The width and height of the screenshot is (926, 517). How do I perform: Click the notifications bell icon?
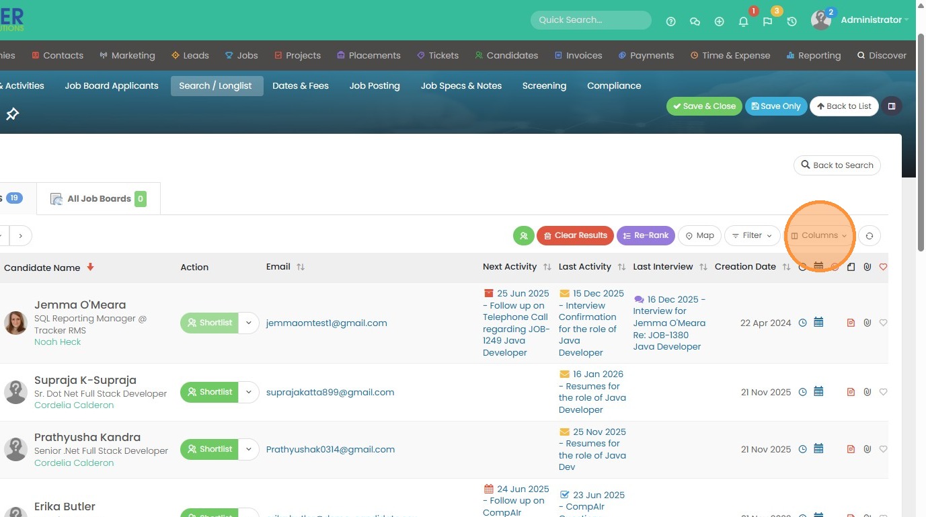743,22
